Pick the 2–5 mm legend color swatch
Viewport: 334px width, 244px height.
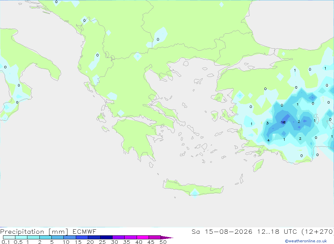tap(45, 237)
